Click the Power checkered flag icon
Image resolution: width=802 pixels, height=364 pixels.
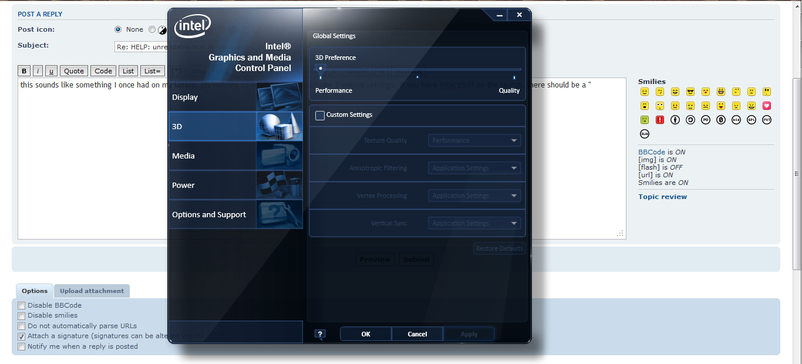click(279, 185)
